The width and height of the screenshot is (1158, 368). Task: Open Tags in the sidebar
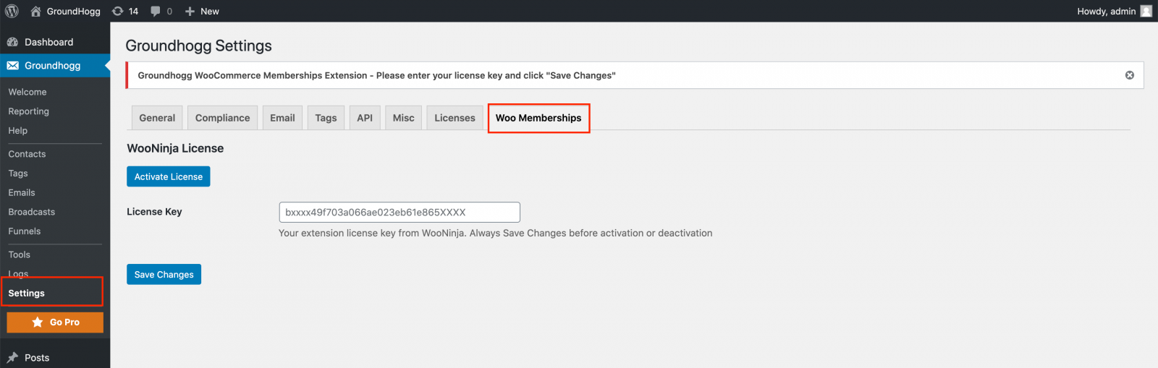point(18,174)
